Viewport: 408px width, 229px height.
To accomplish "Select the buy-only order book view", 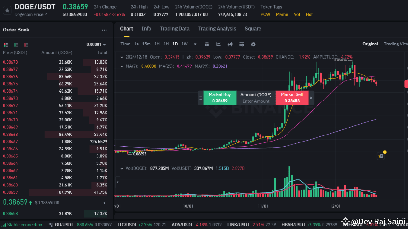I will point(16,45).
